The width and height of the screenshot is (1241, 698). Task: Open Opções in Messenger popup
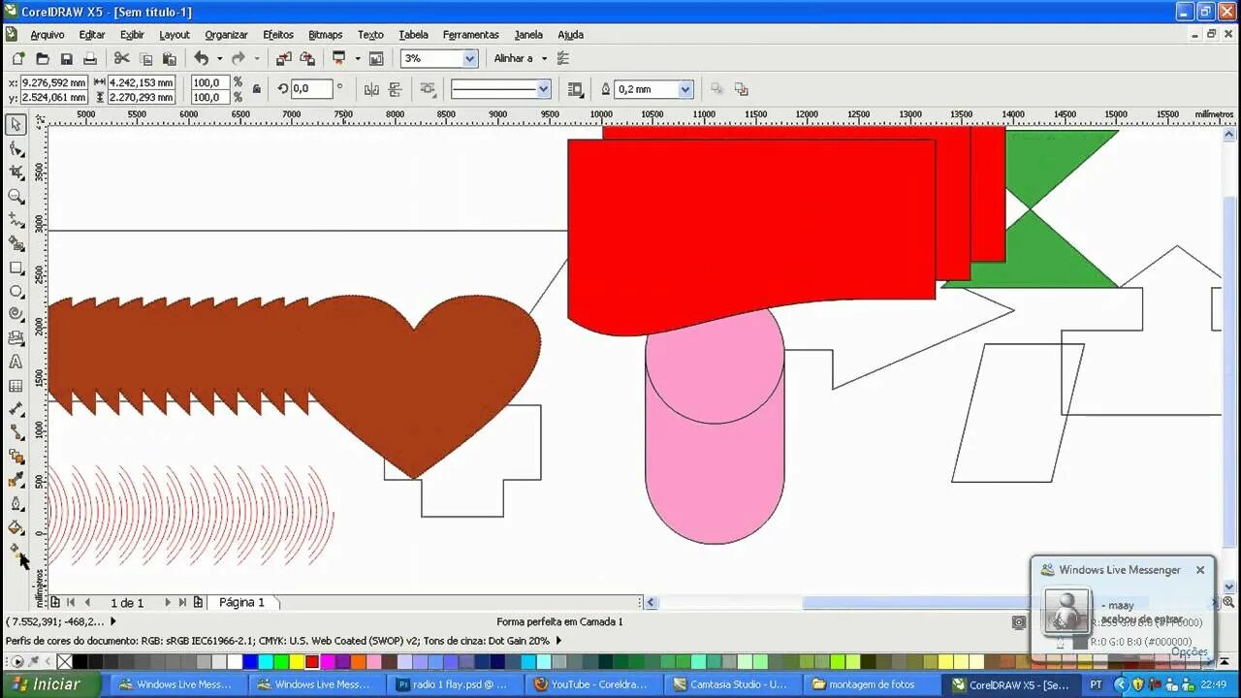(1189, 651)
